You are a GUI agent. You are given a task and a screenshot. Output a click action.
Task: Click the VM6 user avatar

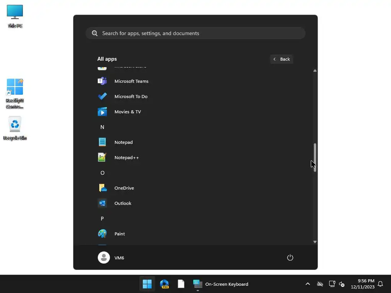click(104, 258)
